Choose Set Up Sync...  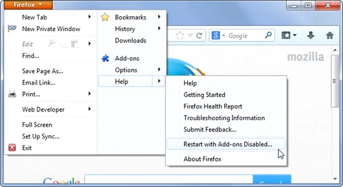click(41, 136)
